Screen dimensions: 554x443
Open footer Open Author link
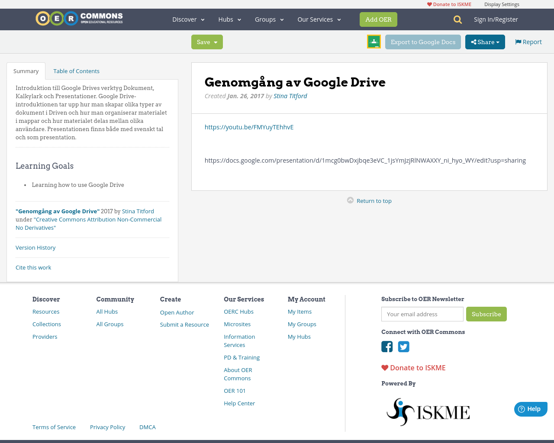[177, 312]
